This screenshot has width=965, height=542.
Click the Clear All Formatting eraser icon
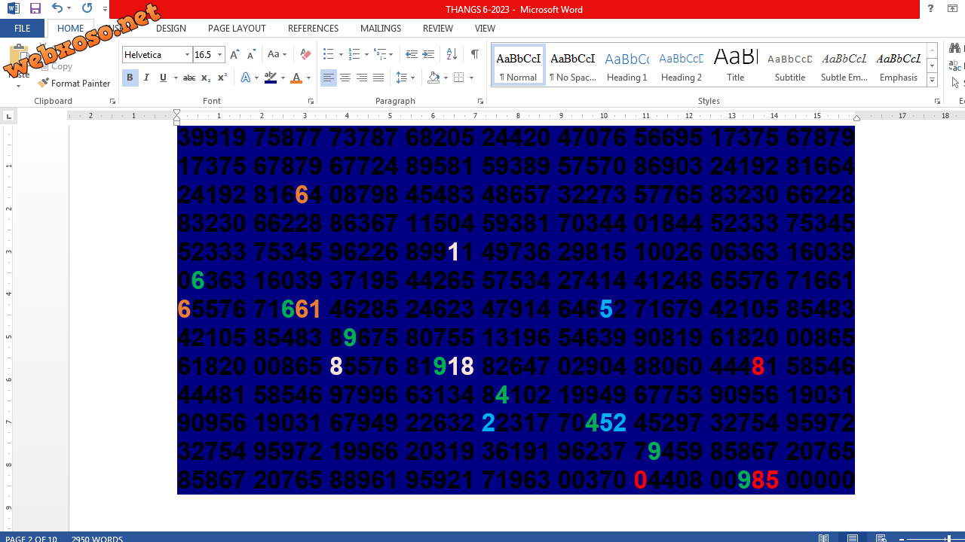tap(305, 55)
